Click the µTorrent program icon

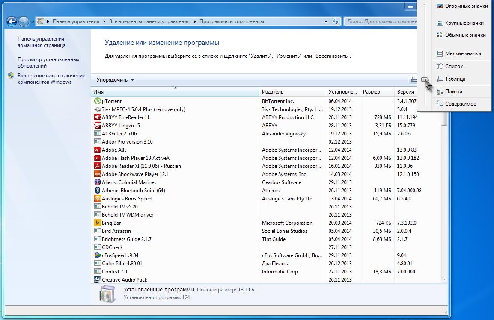[97, 101]
